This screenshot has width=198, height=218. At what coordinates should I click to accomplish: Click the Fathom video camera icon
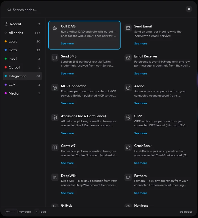[x=128, y=177]
